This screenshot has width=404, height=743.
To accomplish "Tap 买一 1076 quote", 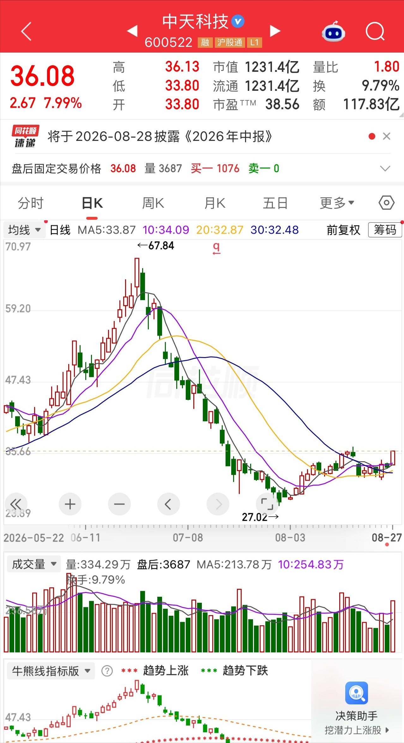I will (x=215, y=168).
